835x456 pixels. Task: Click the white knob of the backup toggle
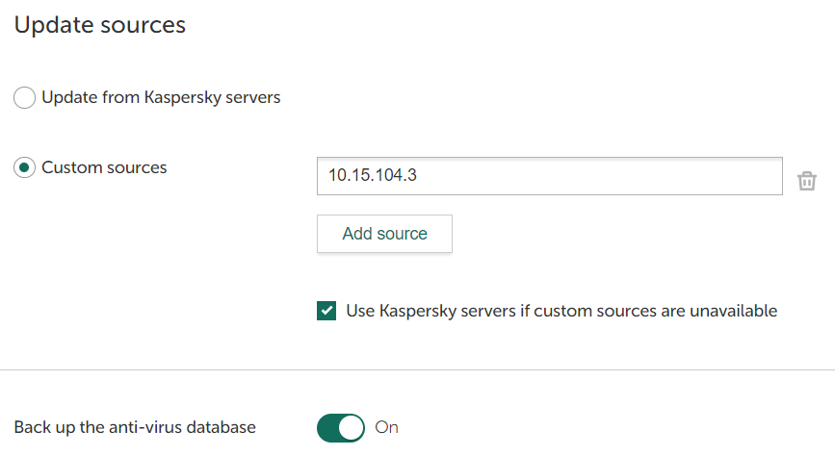pyautogui.click(x=352, y=427)
